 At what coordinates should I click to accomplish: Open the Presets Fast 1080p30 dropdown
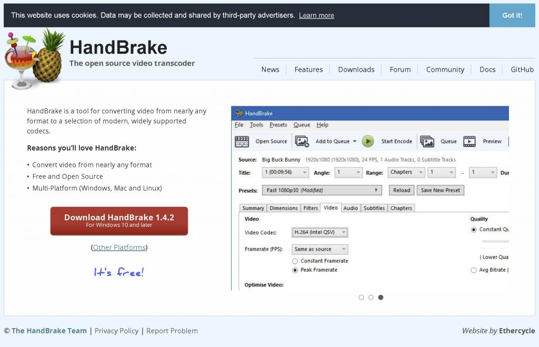(x=322, y=190)
